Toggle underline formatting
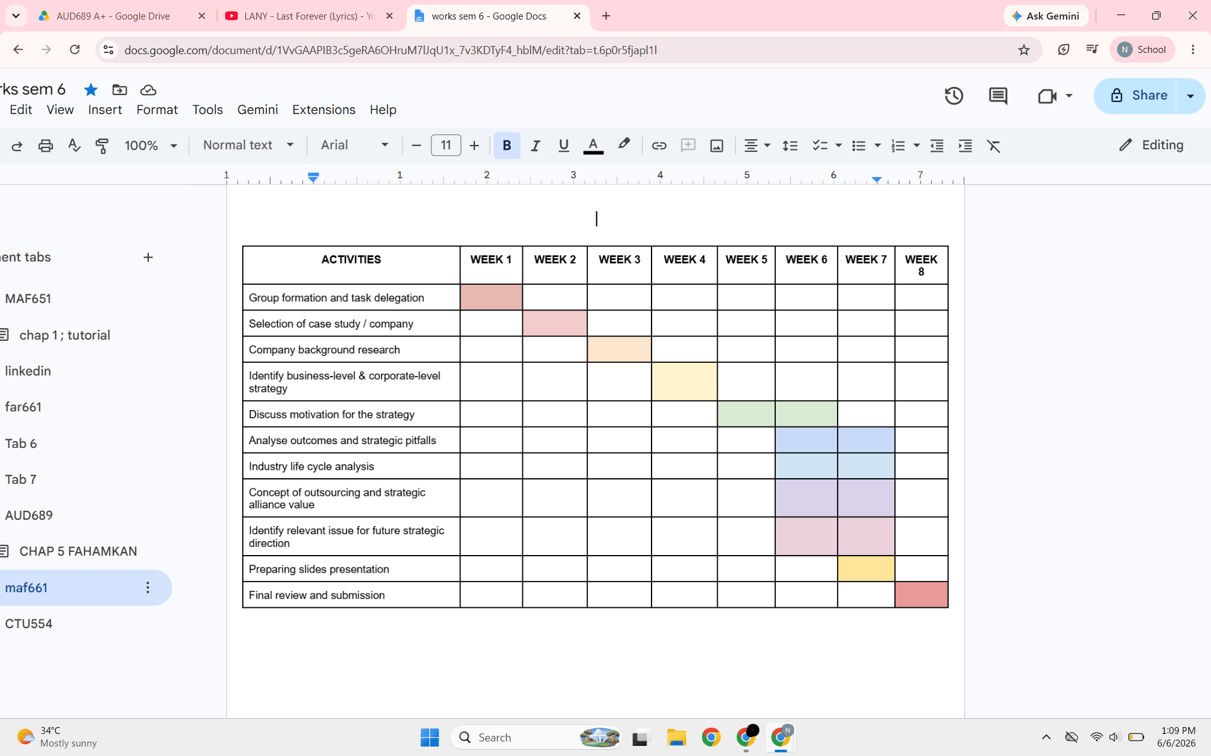This screenshot has height=756, width=1211. click(563, 146)
